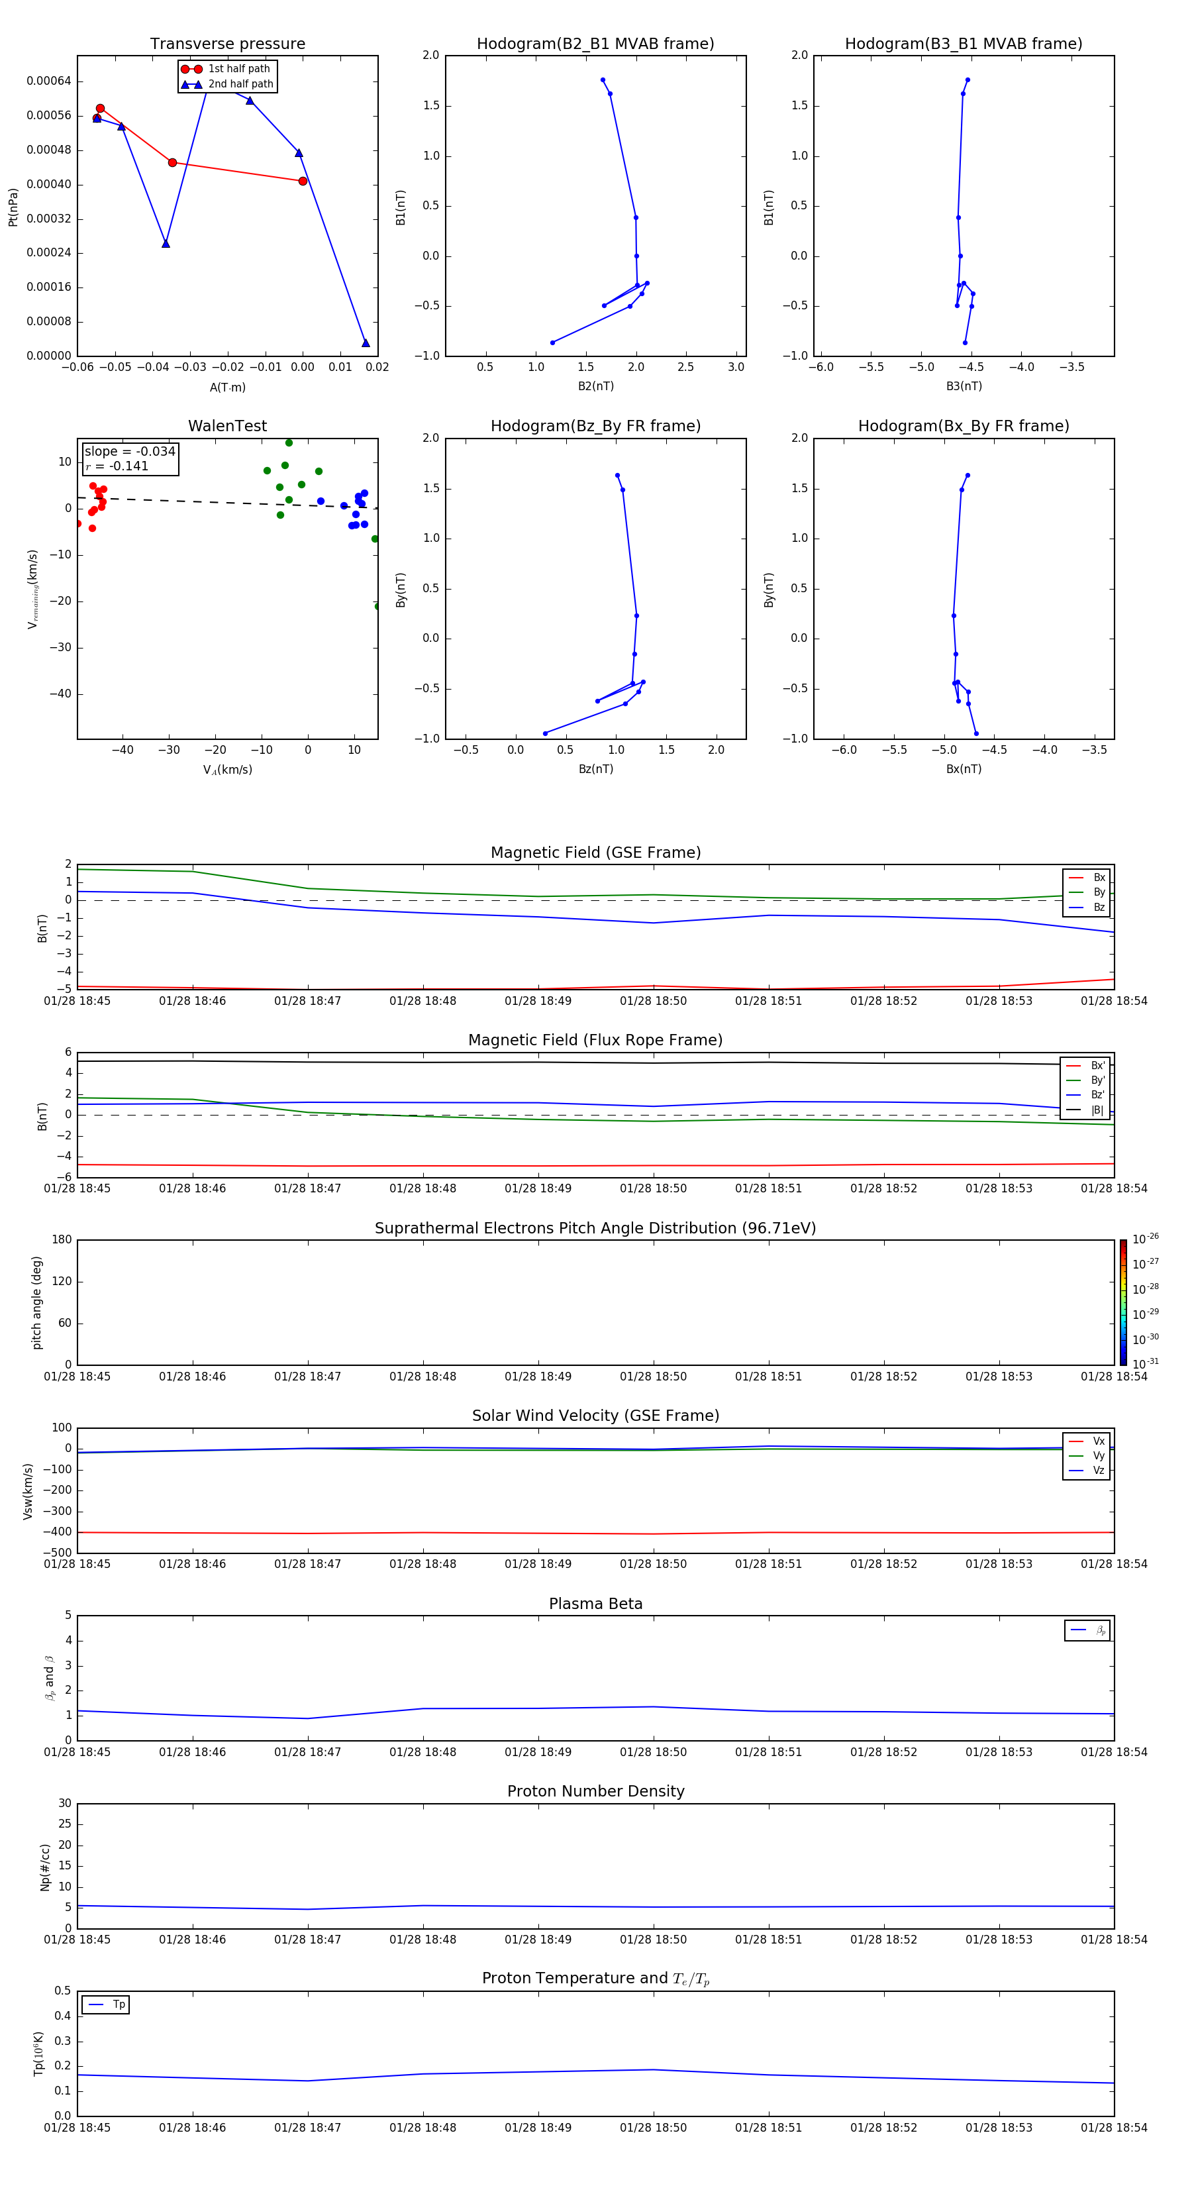
Task: Click '2nd half path' legend entry
Action: click(x=227, y=84)
